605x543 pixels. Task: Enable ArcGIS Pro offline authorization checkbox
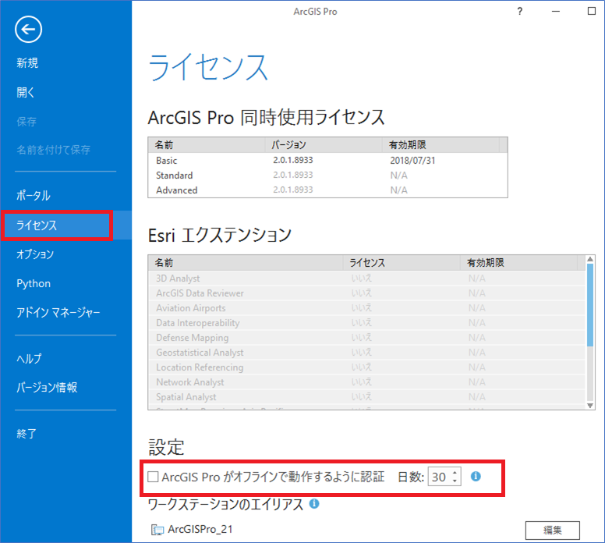coord(153,477)
